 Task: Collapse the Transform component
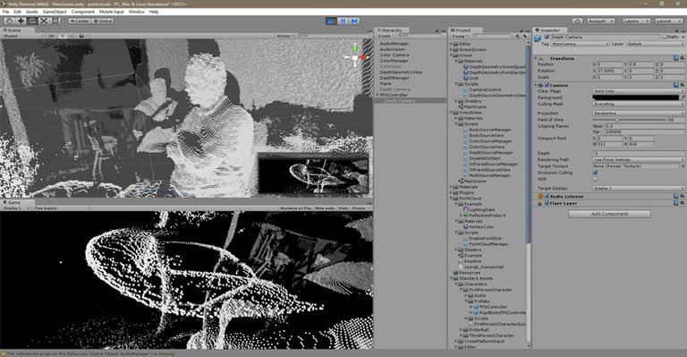pyautogui.click(x=536, y=58)
